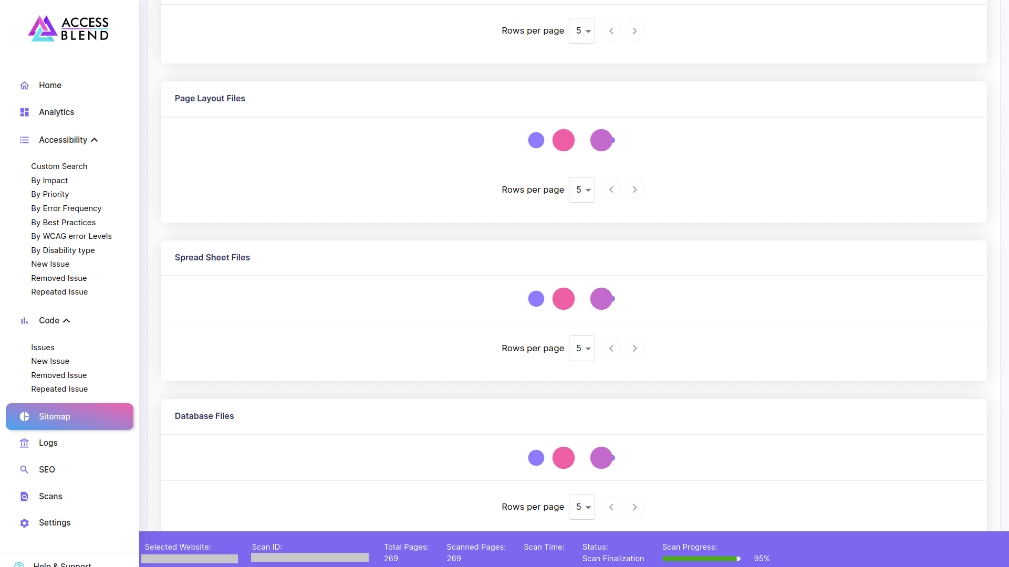Viewport: 1009px width, 567px height.
Task: Click the green Scan Progress bar
Action: 701,559
